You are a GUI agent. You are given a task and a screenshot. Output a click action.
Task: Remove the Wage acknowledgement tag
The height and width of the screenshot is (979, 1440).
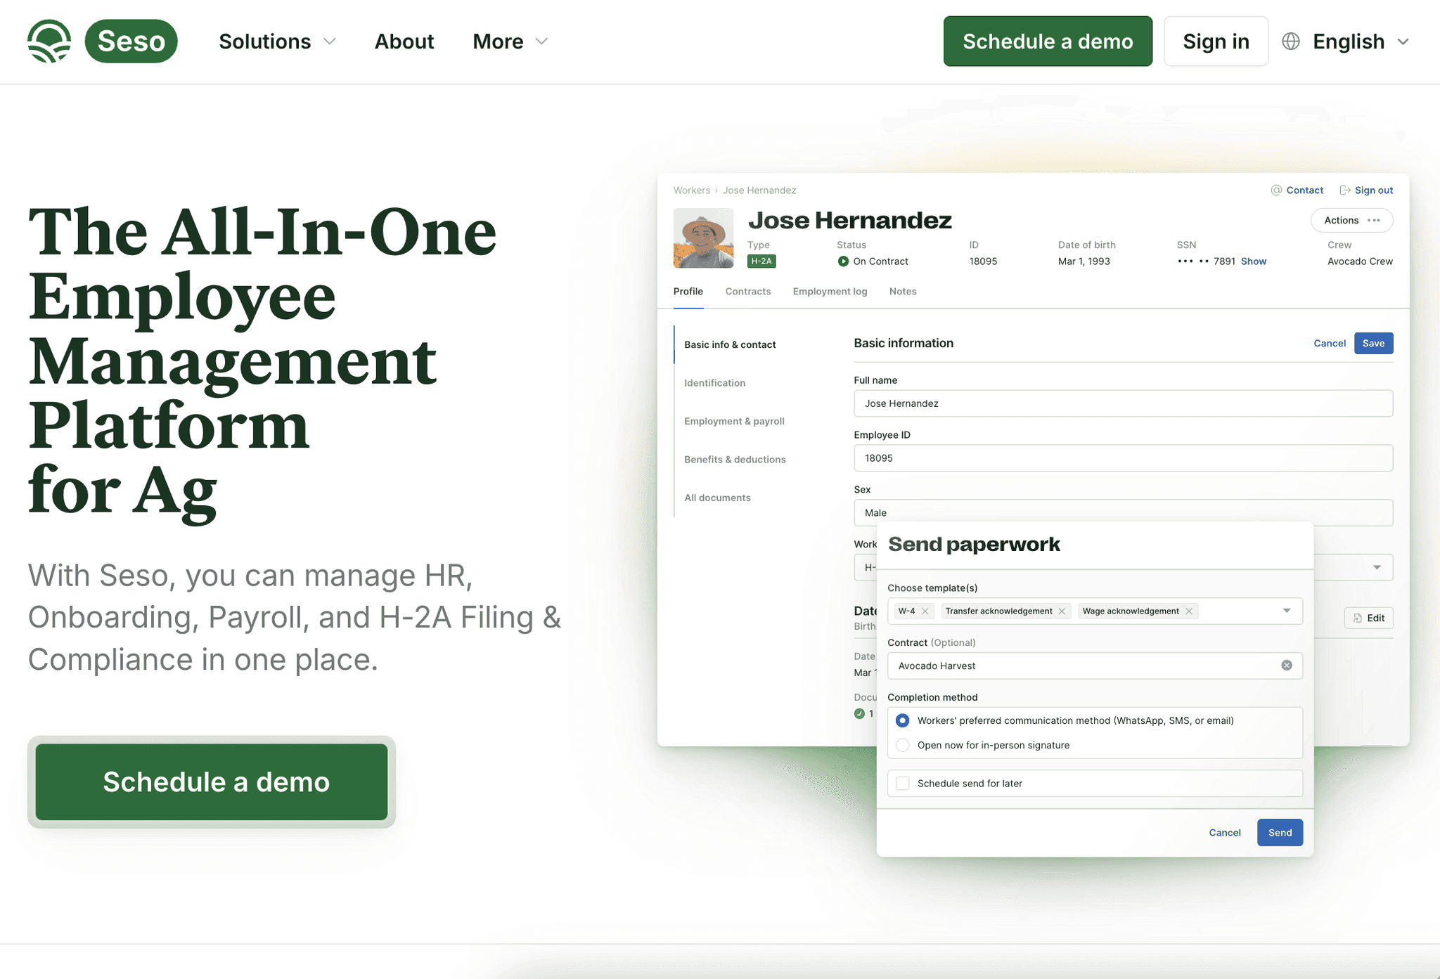tap(1189, 611)
